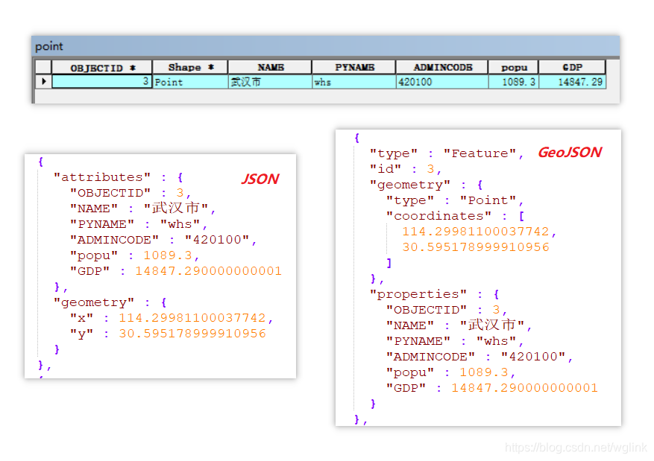
Task: Click the GDP column header
Action: click(x=571, y=67)
